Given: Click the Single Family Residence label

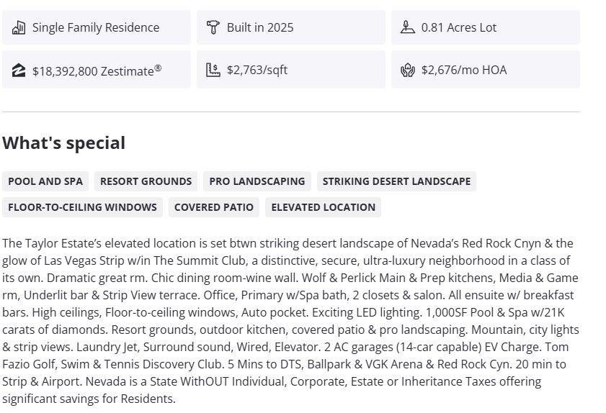Looking at the screenshot, I should point(96,28).
